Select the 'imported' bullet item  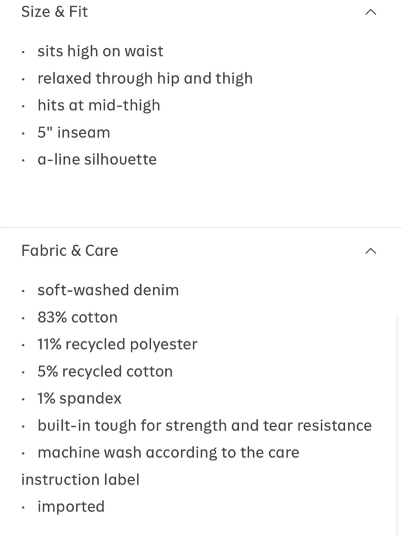[71, 507]
